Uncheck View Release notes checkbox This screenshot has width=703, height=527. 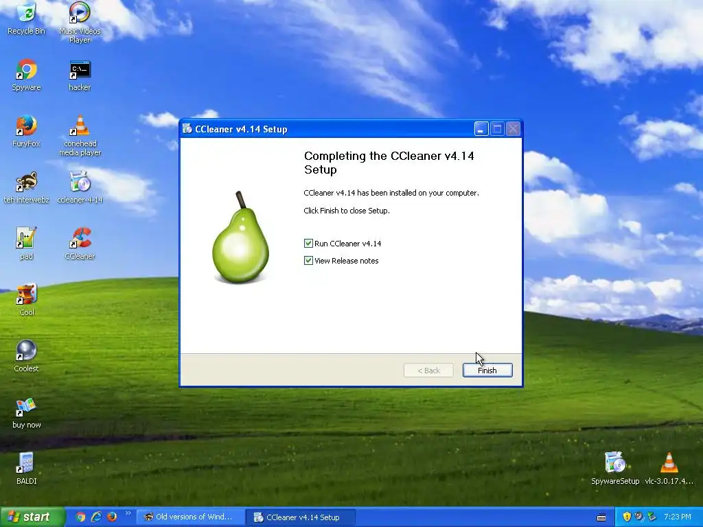point(308,260)
